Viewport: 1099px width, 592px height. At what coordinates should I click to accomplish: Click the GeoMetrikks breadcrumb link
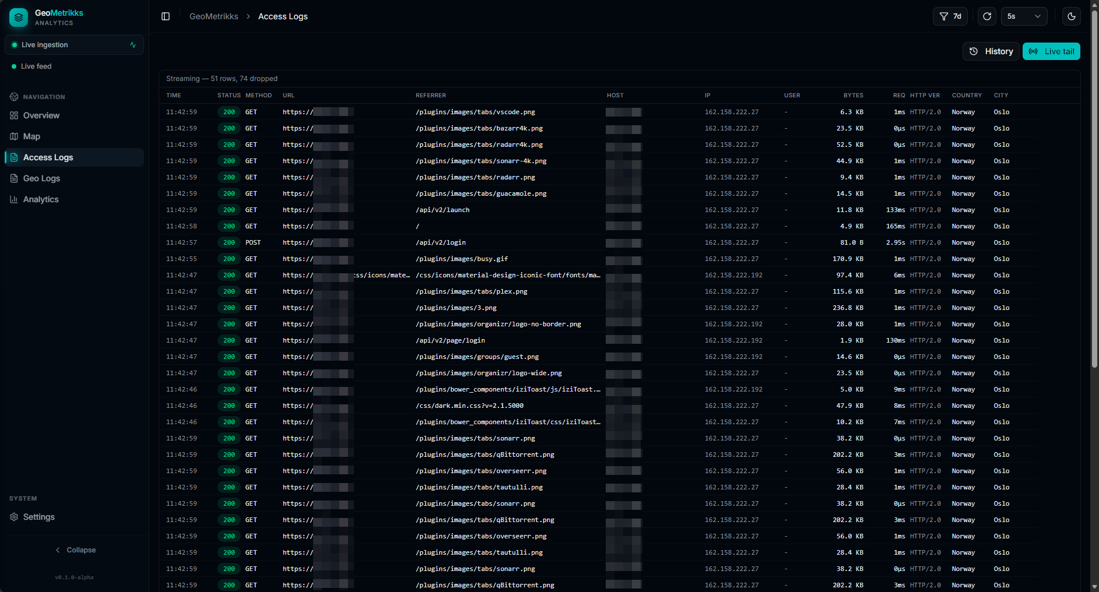(x=214, y=16)
